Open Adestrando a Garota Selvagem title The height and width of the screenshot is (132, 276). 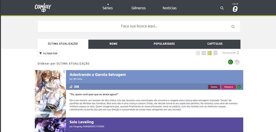(98, 75)
